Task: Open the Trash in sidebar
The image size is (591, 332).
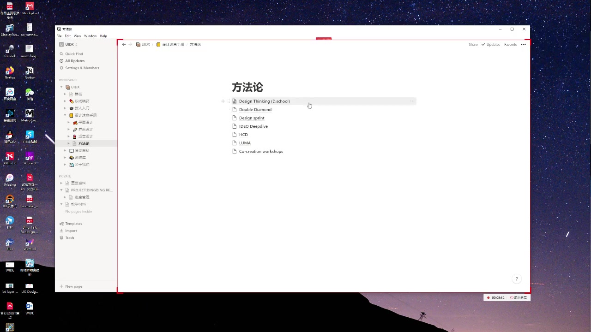Action: coord(69,237)
